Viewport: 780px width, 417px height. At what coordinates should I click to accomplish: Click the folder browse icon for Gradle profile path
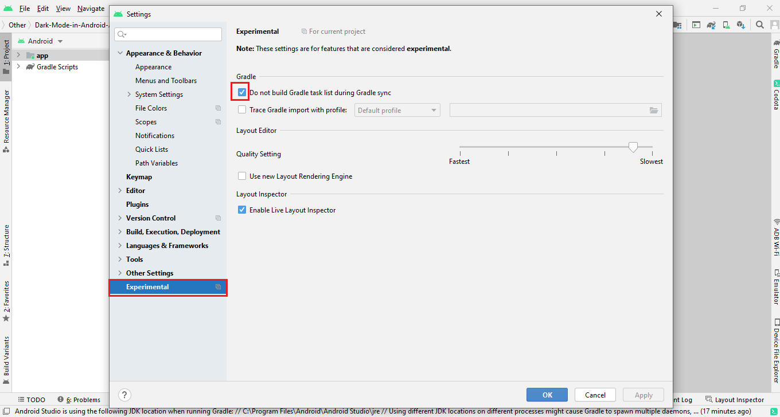pos(654,111)
